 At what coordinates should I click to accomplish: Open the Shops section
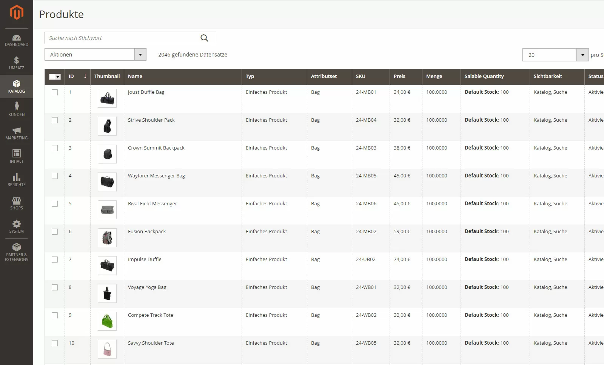[17, 203]
